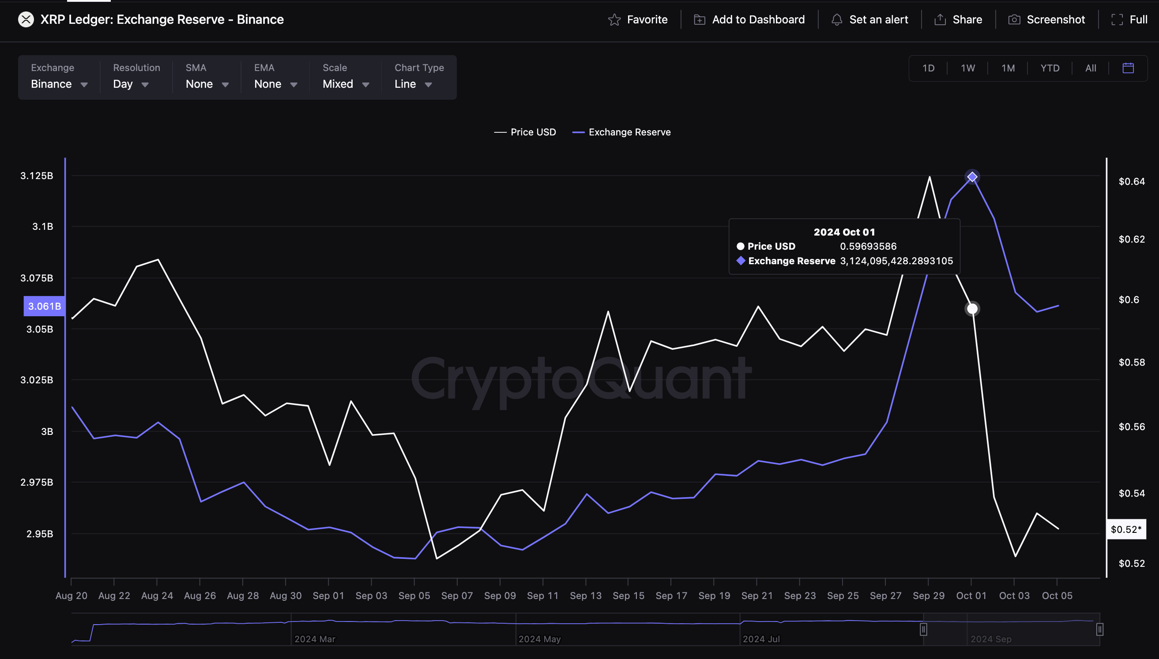The width and height of the screenshot is (1159, 659).
Task: Click the right handle of range navigator
Action: tap(1100, 629)
